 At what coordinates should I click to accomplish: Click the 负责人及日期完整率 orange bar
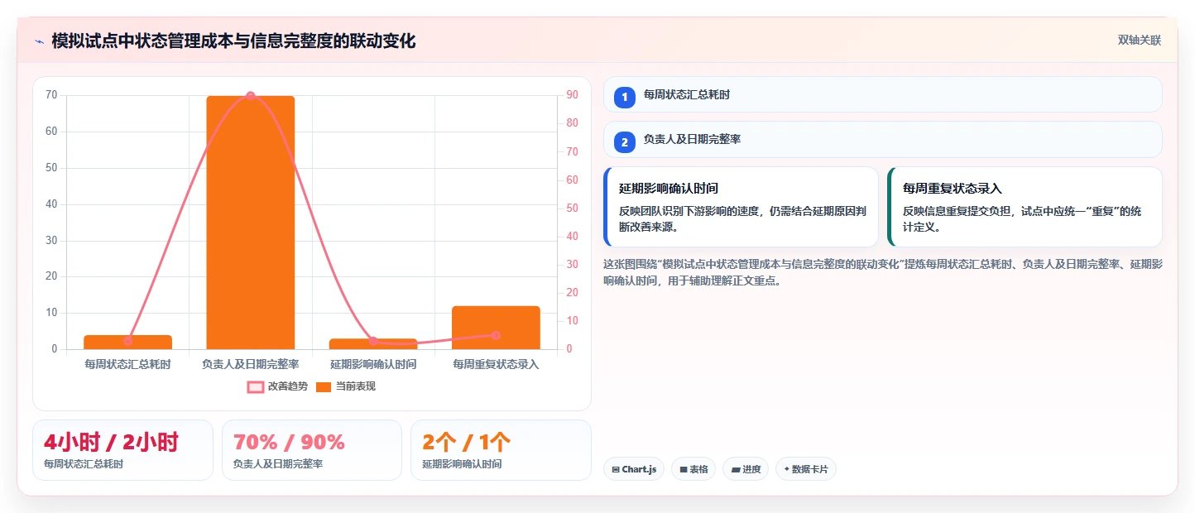point(251,223)
